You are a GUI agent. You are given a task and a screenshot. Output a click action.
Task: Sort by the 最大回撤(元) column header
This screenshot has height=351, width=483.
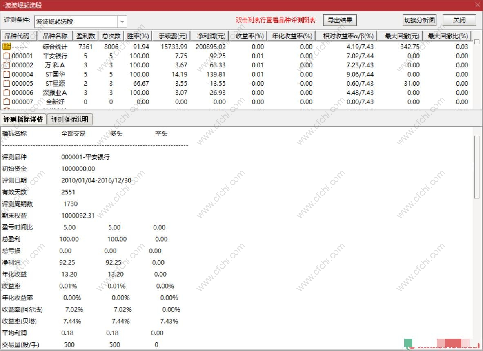(x=400, y=36)
